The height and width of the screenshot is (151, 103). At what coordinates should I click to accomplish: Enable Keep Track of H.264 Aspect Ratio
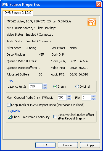coord(9,105)
